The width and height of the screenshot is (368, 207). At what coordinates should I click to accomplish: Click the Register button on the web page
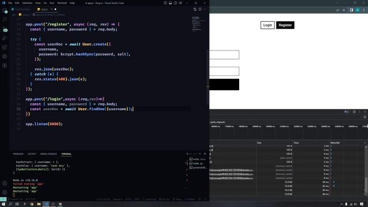coord(285,25)
